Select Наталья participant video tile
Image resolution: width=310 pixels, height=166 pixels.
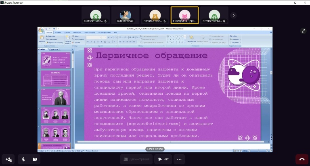(155, 15)
